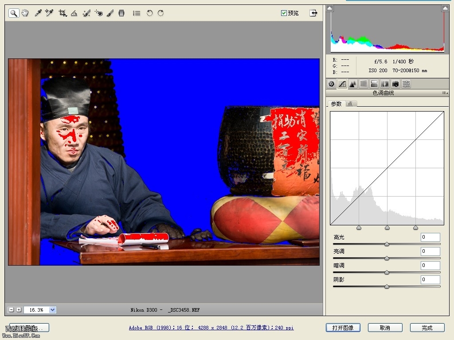This screenshot has width=454, height=340.
Task: Rotate image 90° counterclockwise
Action: (149, 13)
